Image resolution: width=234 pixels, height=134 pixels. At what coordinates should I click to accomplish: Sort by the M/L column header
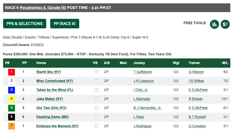[225, 63]
